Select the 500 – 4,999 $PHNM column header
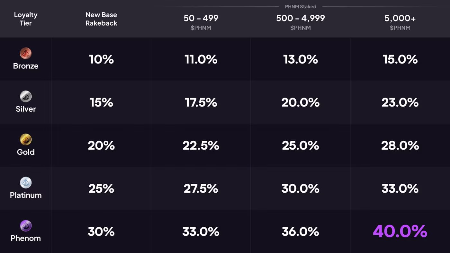The width and height of the screenshot is (450, 253). point(301,22)
